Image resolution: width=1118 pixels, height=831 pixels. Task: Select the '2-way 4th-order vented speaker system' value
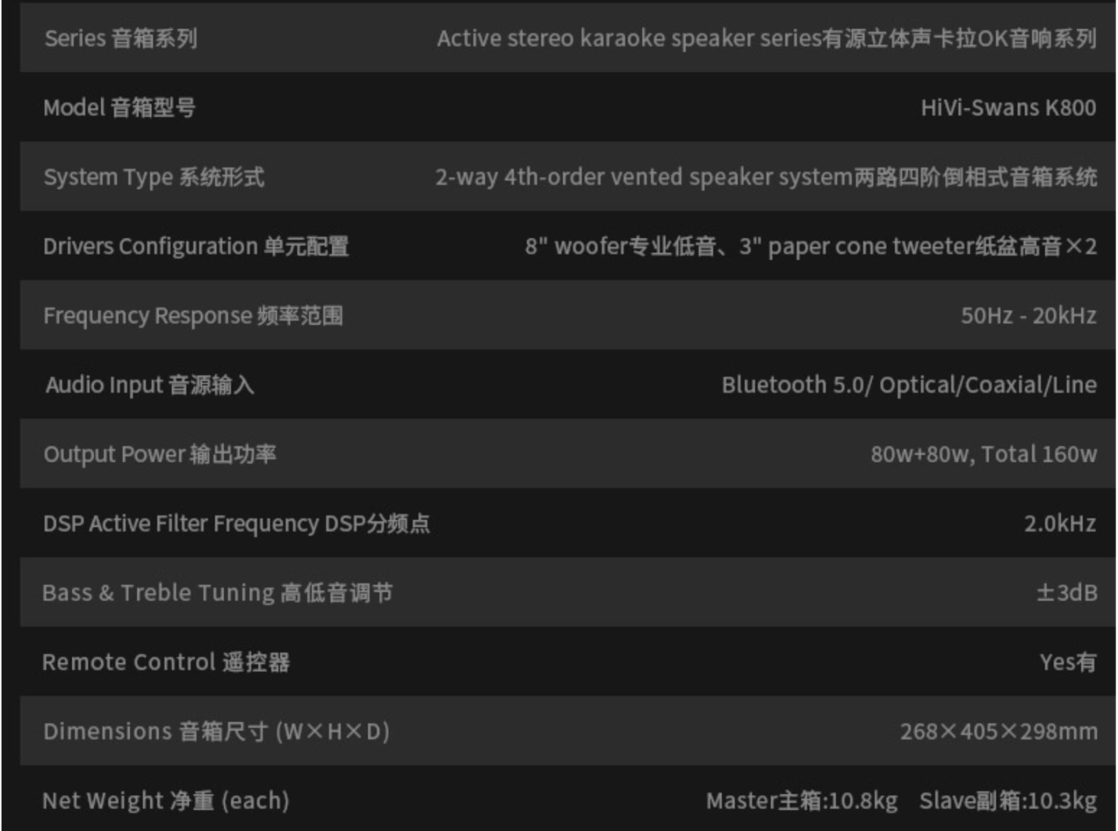click(x=643, y=177)
